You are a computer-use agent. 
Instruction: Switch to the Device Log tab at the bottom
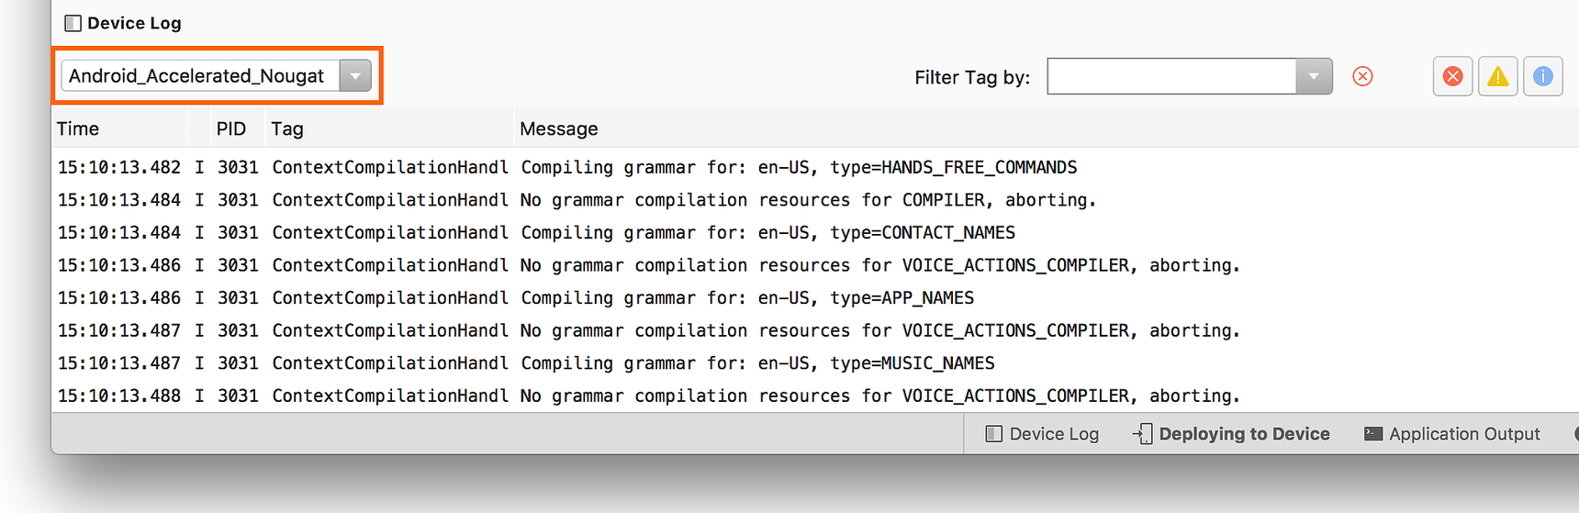click(1042, 434)
